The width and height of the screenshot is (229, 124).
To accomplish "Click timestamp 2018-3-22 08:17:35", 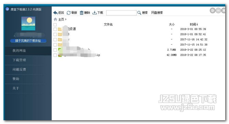I will pos(193,55).
